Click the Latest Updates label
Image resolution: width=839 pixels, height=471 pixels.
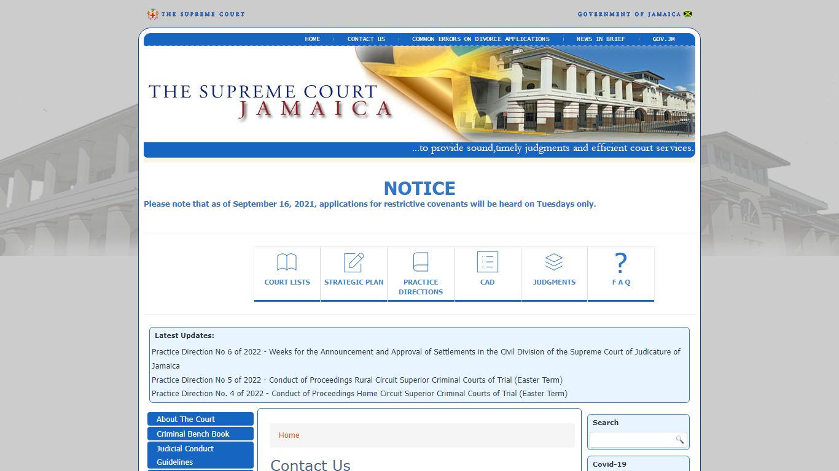tap(184, 335)
